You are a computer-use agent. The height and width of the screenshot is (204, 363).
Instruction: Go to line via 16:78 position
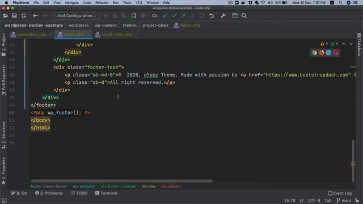(x=290, y=201)
